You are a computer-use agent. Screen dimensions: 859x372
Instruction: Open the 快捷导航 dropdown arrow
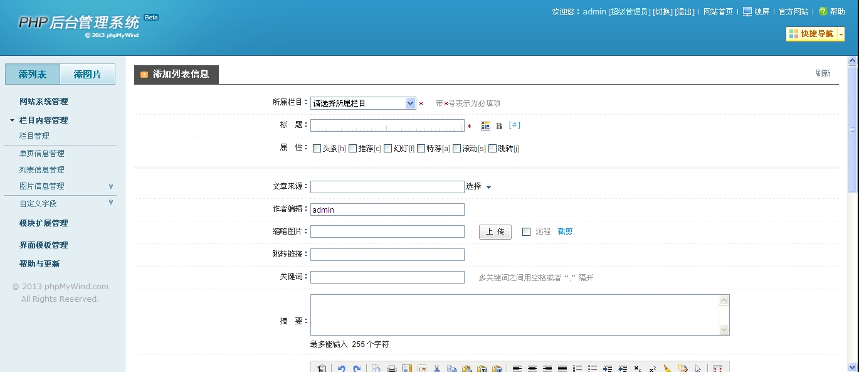(841, 35)
